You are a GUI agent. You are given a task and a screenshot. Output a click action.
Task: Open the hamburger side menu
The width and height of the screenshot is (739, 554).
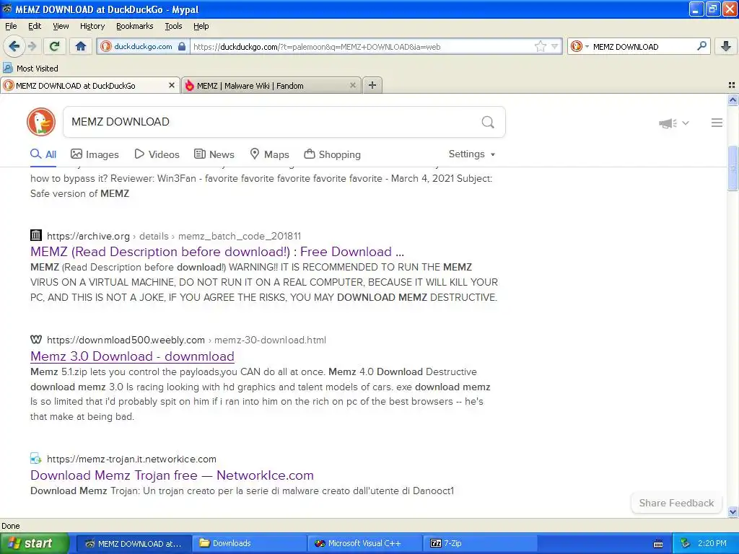click(x=717, y=123)
